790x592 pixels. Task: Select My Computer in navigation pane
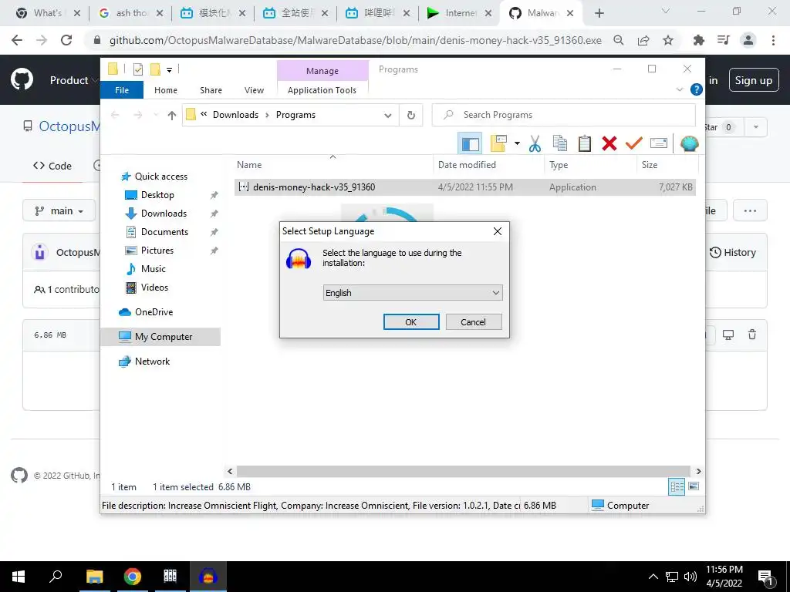pos(164,337)
